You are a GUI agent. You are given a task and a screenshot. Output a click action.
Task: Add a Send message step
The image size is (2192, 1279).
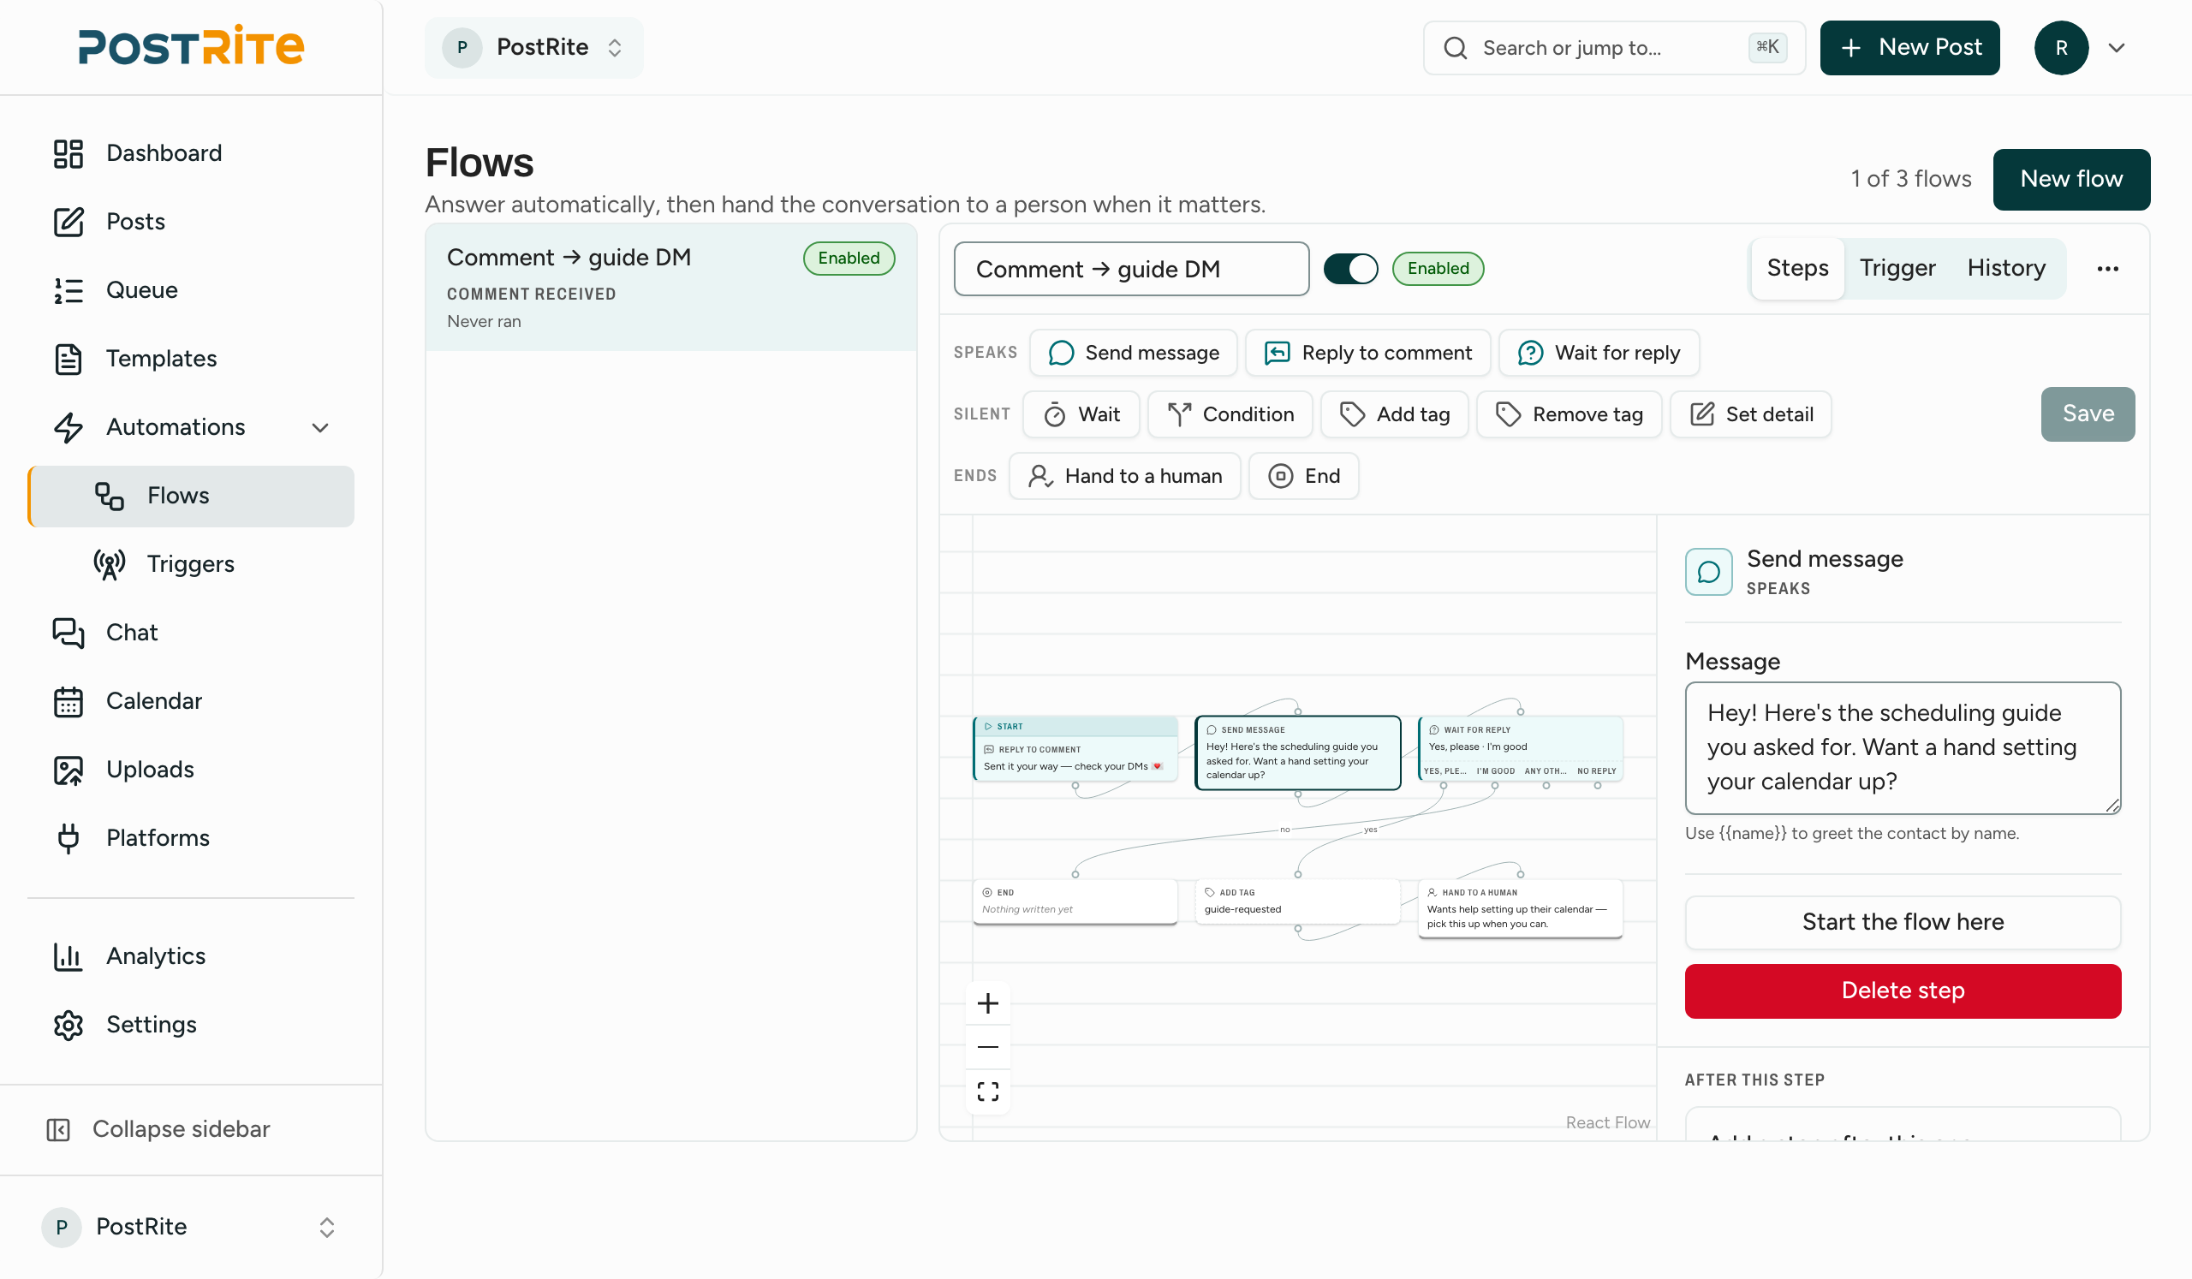[1134, 353]
